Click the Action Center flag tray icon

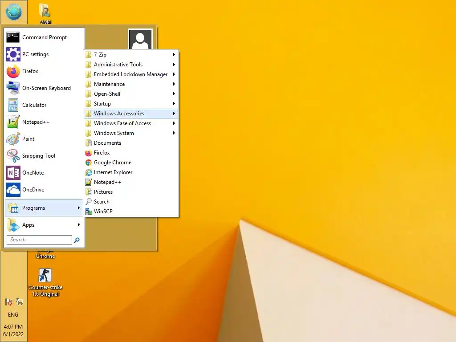pyautogui.click(x=9, y=302)
